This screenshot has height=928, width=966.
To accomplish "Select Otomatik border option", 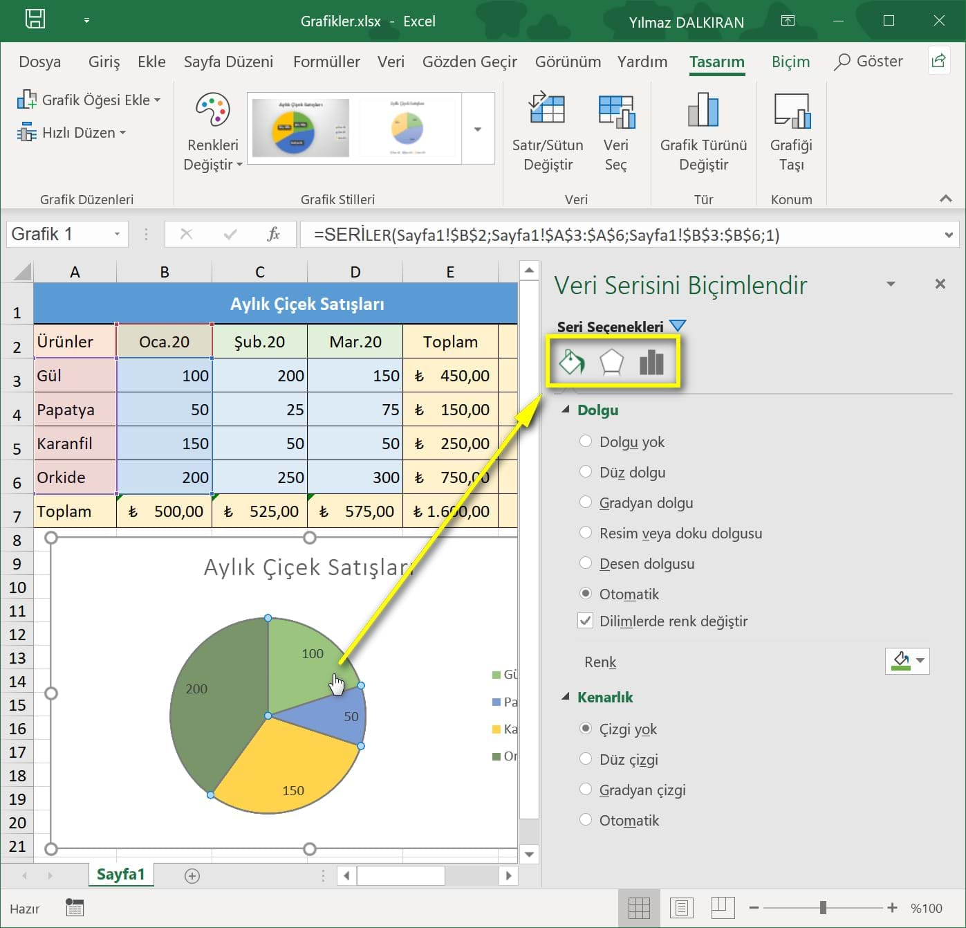I will click(x=586, y=819).
